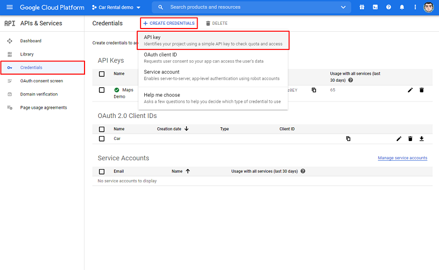Select all API Keys header checkbox
This screenshot has height=270, width=439.
point(102,74)
